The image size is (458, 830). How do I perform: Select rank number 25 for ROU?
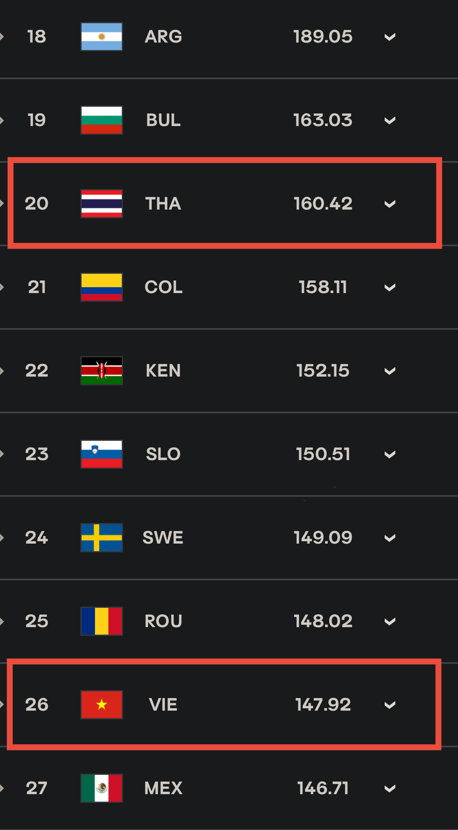click(x=37, y=621)
